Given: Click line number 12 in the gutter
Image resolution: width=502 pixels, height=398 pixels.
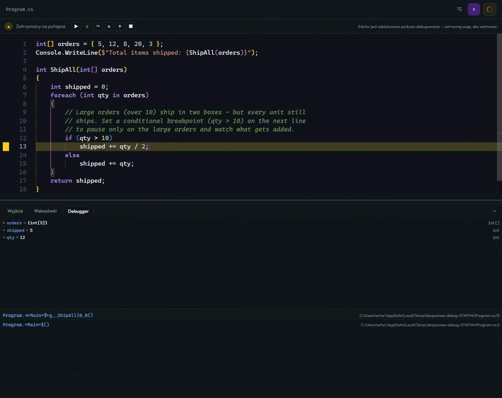Looking at the screenshot, I should pos(23,138).
